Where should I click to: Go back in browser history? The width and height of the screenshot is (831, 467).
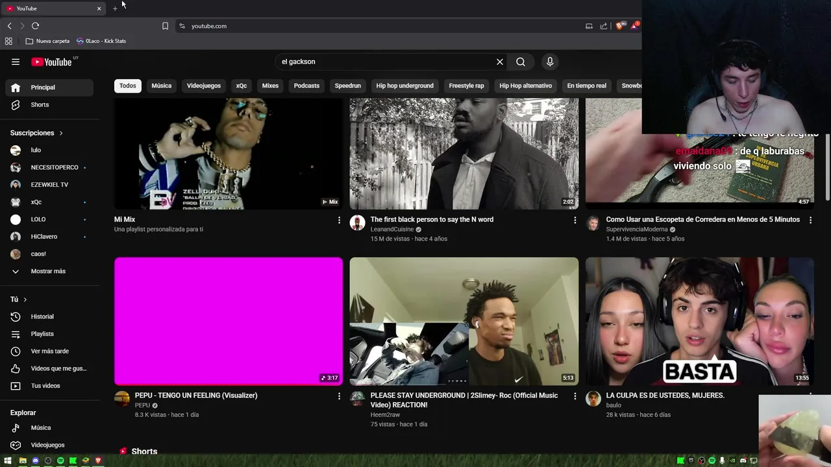(9, 26)
